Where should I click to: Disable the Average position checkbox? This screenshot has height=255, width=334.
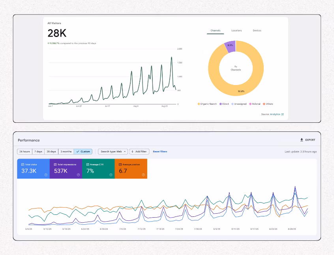pos(120,164)
